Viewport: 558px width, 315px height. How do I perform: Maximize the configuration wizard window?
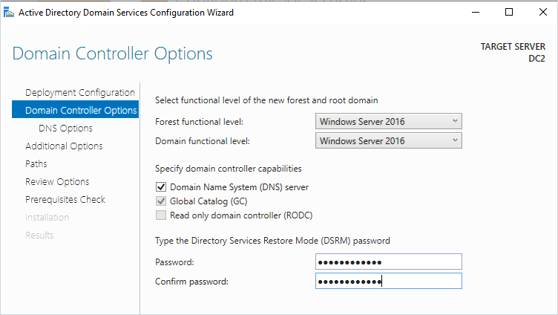[509, 12]
